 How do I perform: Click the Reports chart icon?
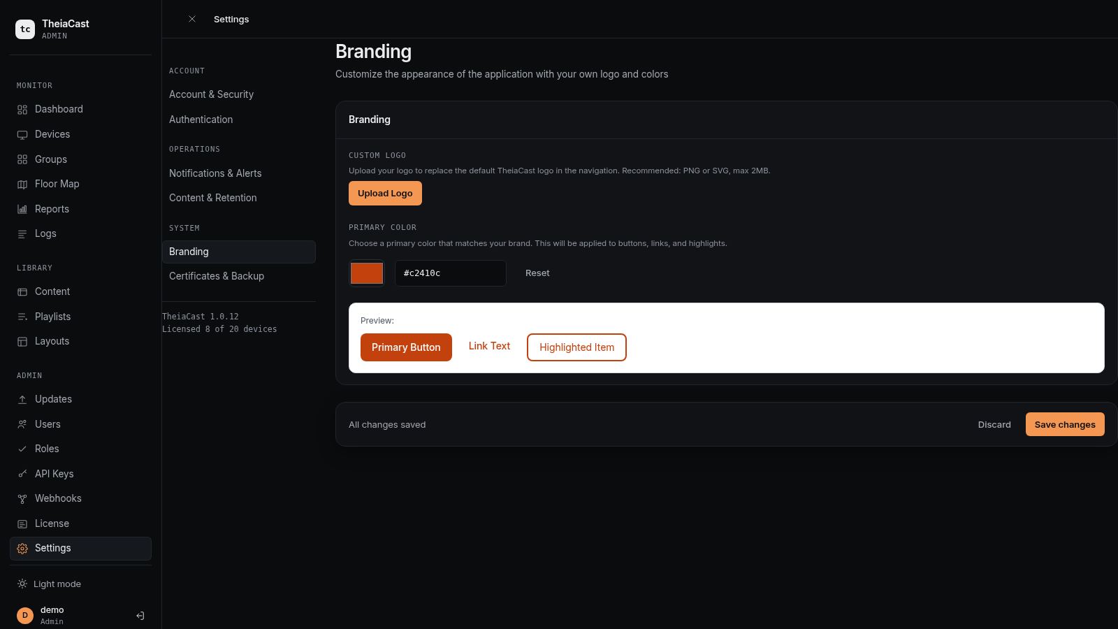pos(22,209)
